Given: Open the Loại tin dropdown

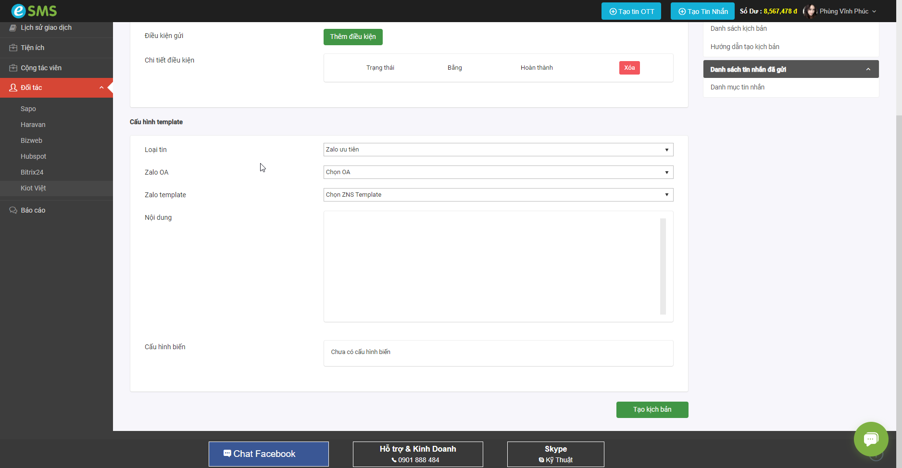Looking at the screenshot, I should click(498, 150).
